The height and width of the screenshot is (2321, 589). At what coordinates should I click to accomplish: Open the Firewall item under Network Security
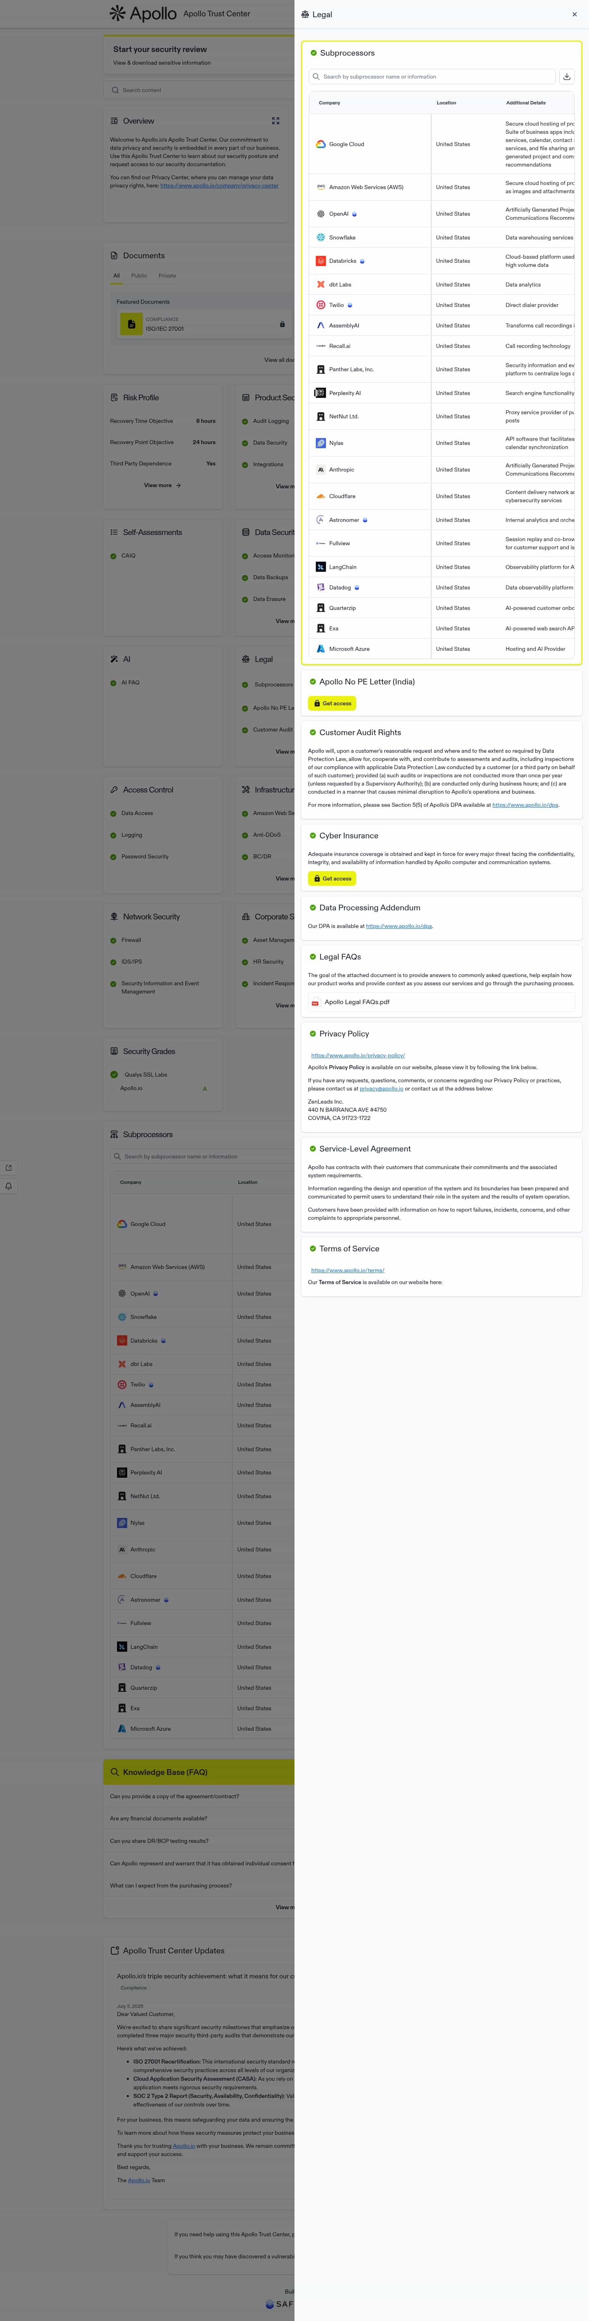point(131,941)
